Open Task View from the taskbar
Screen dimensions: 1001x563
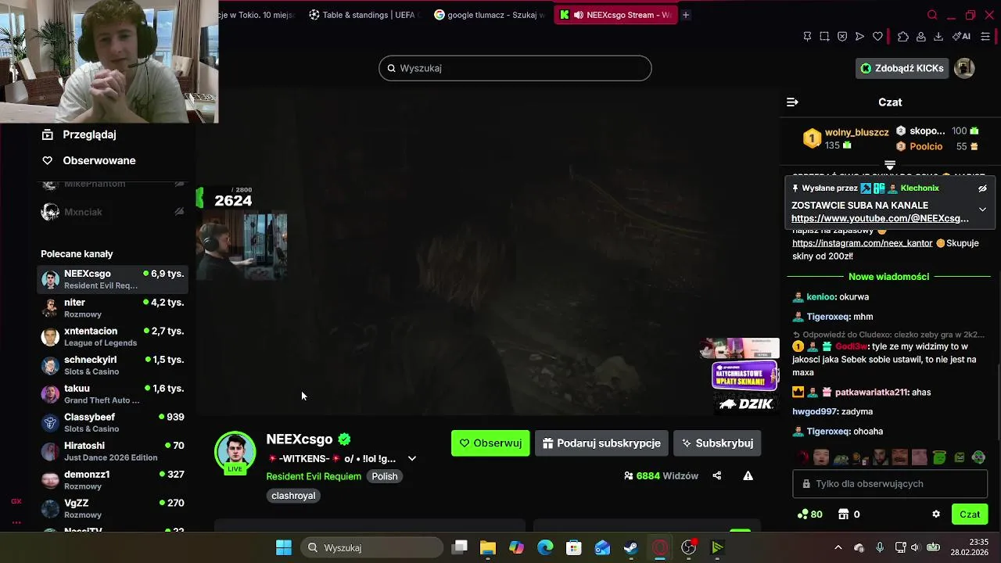coord(460,547)
